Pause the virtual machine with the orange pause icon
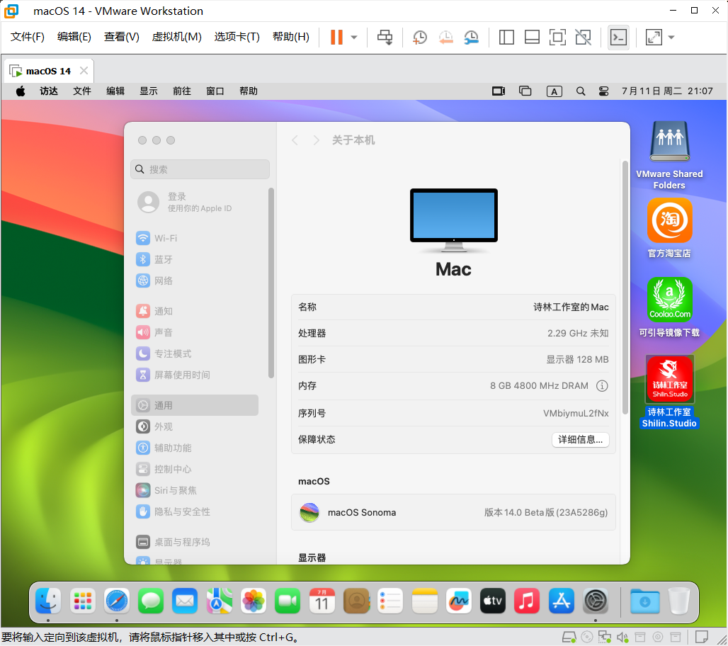 pos(336,37)
